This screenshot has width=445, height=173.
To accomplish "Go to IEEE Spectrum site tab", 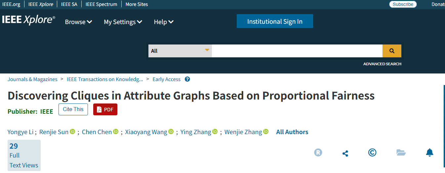I will tap(101, 4).
